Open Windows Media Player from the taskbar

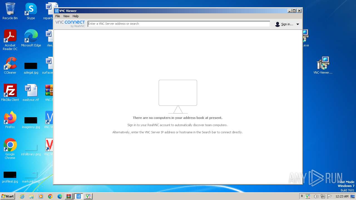41,196
